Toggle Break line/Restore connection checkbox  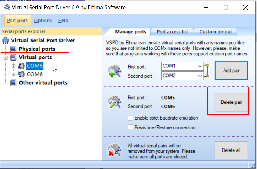click(130, 127)
